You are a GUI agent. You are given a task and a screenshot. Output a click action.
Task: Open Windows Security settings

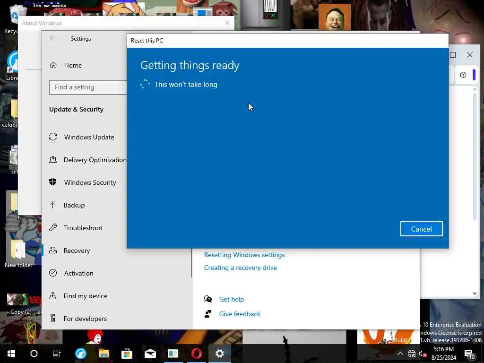click(90, 182)
